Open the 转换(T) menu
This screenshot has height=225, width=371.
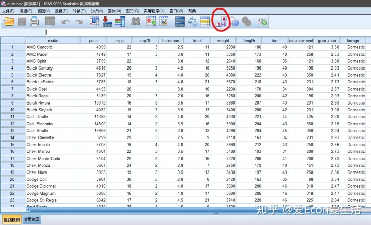click(79, 11)
